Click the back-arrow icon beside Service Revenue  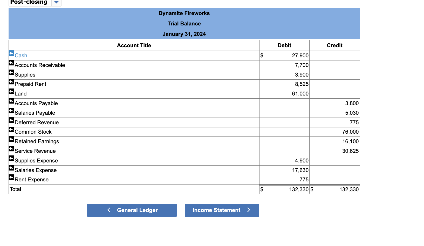point(11,149)
